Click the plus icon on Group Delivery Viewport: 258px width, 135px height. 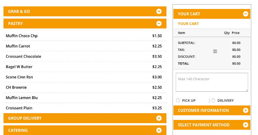tap(159, 118)
